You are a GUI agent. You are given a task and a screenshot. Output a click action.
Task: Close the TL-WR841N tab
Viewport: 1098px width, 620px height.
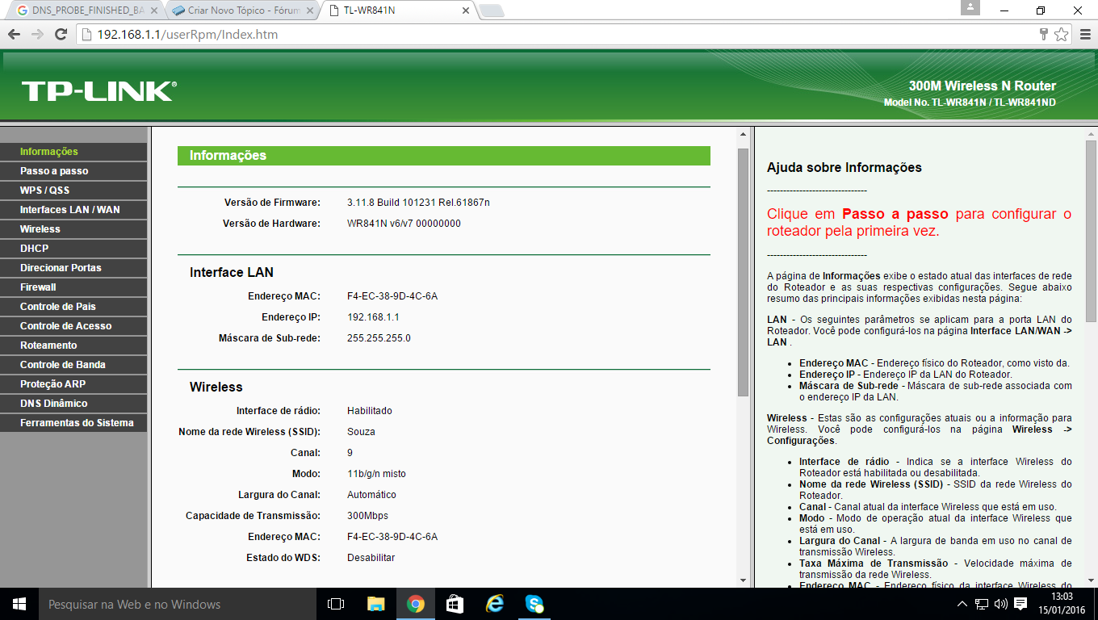pyautogui.click(x=465, y=11)
